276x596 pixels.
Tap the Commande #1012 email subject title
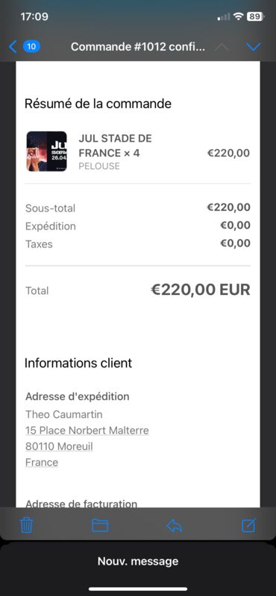[x=138, y=47]
